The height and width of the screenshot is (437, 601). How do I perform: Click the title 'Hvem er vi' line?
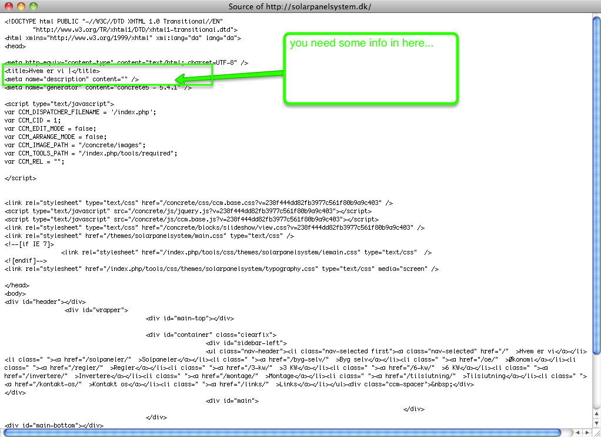52,71
